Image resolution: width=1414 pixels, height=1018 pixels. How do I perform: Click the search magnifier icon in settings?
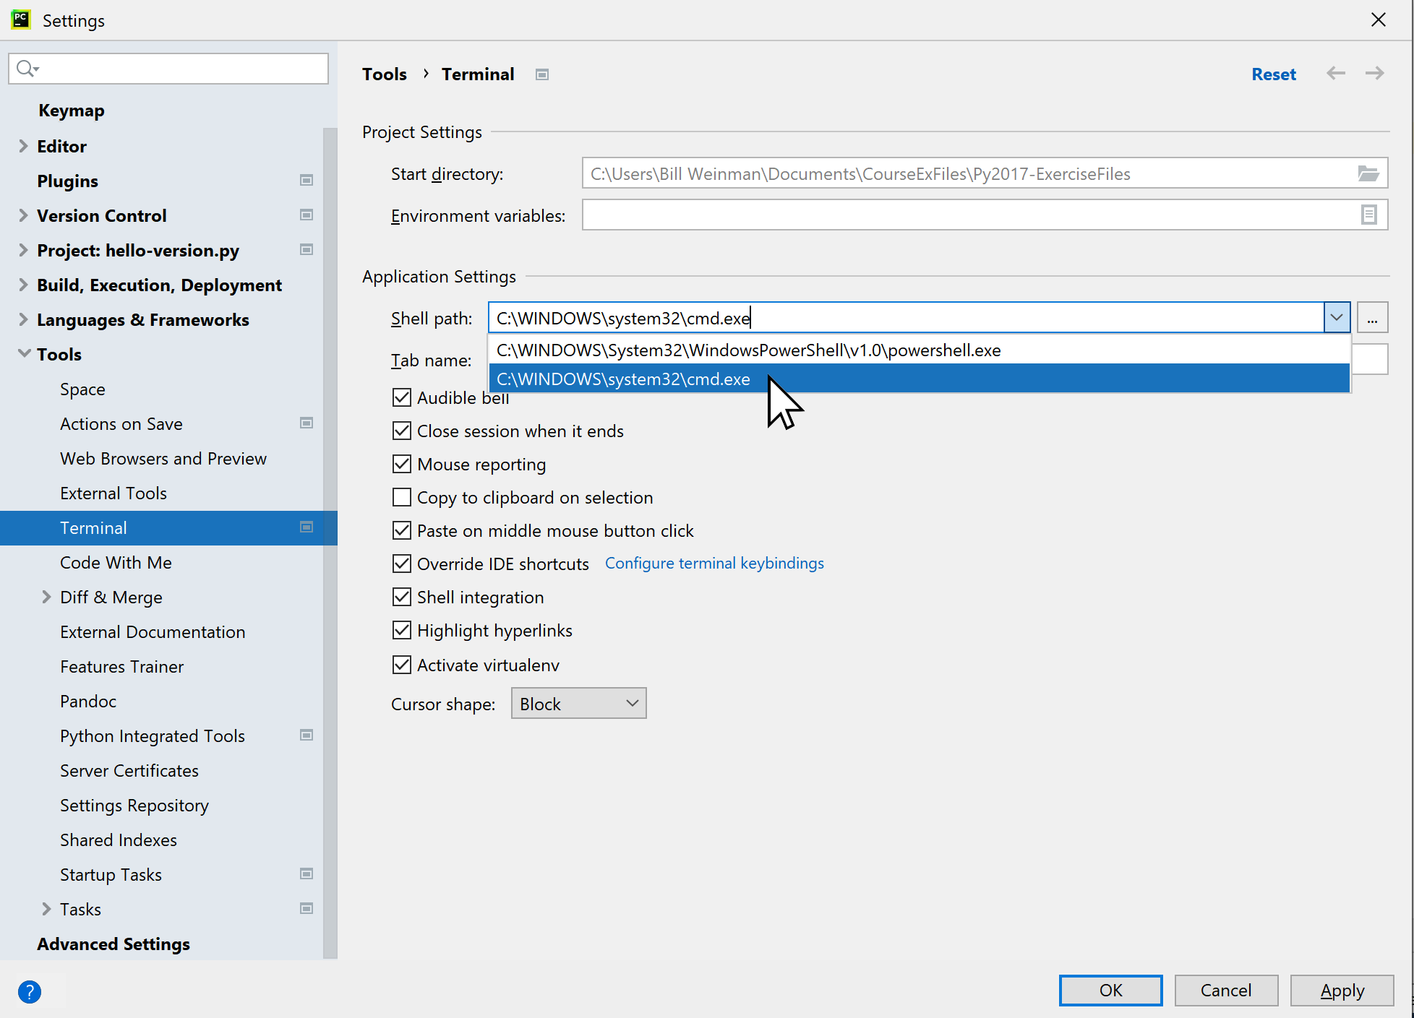point(27,69)
